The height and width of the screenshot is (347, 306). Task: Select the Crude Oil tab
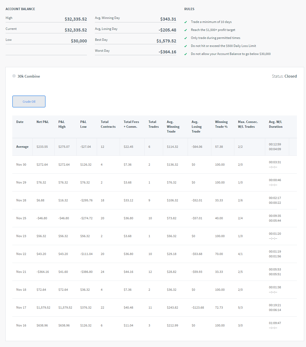click(x=29, y=102)
